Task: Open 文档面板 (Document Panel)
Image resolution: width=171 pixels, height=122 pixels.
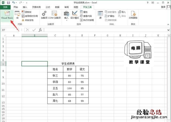Action: (133, 15)
